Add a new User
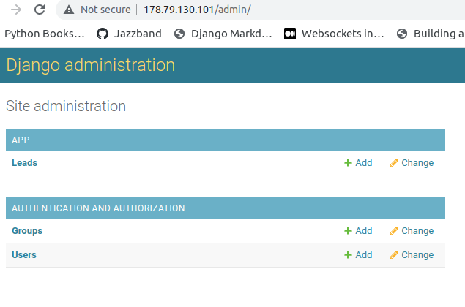Image resolution: width=465 pixels, height=307 pixels. [358, 254]
